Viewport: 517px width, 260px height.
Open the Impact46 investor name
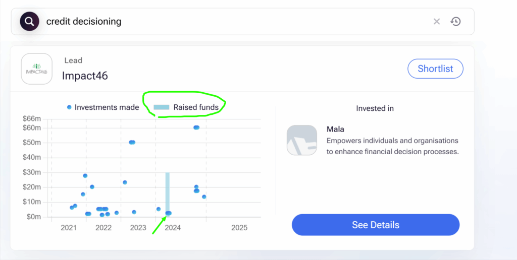85,76
